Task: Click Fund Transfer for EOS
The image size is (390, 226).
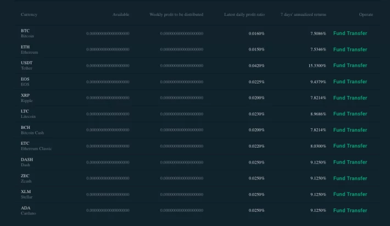Action: [x=350, y=82]
